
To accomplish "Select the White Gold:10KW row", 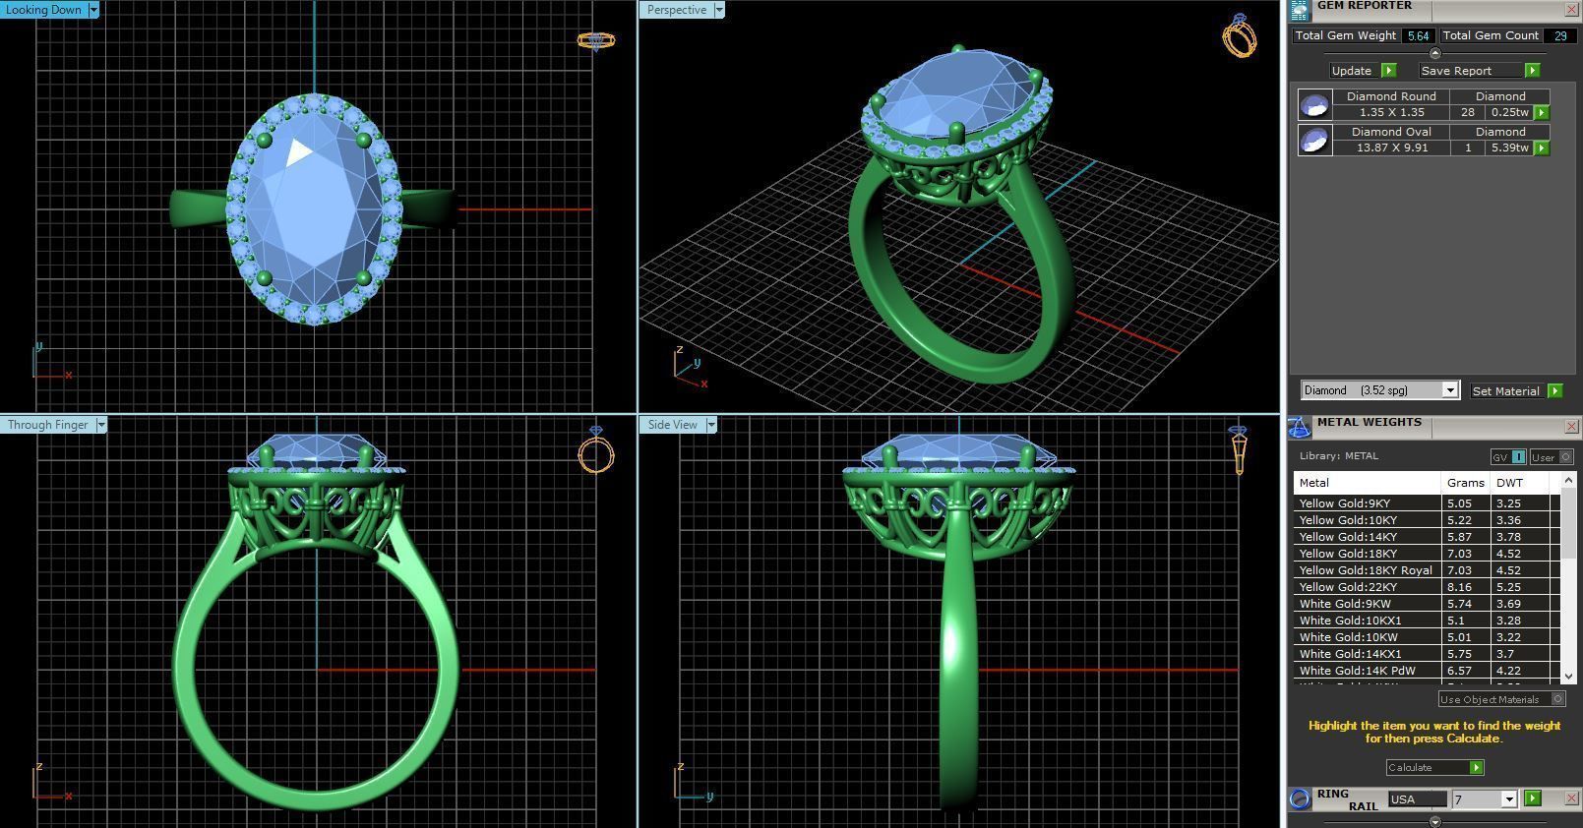I will click(1426, 637).
